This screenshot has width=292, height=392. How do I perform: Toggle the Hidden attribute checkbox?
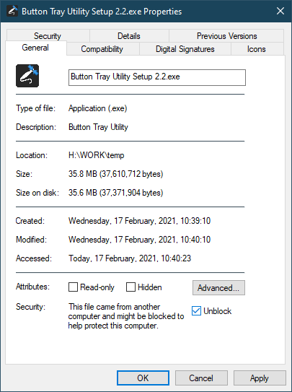coord(130,287)
